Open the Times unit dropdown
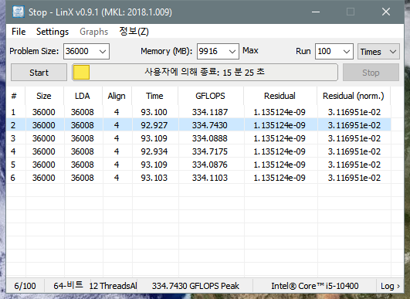 tap(378, 51)
